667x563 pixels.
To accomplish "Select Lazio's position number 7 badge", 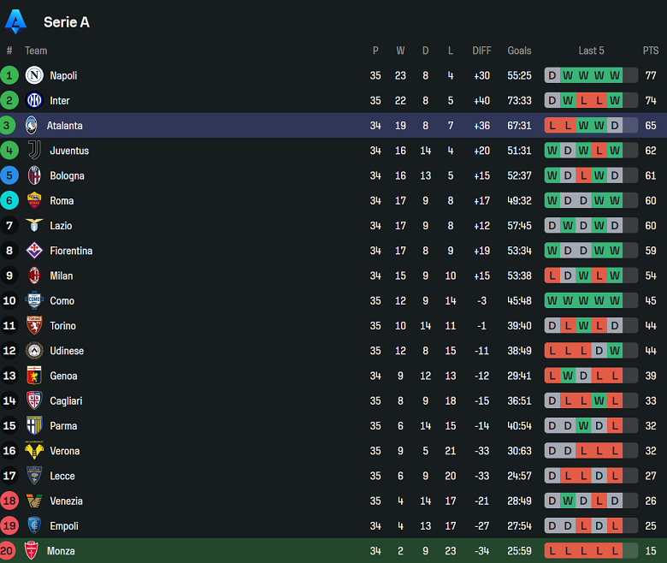I will [9, 226].
